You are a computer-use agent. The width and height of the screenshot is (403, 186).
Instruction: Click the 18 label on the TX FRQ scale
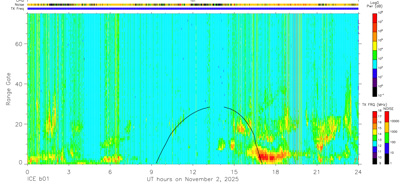pos(380,111)
